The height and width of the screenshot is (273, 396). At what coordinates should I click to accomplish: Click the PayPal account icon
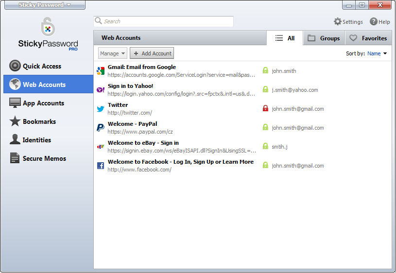click(101, 128)
